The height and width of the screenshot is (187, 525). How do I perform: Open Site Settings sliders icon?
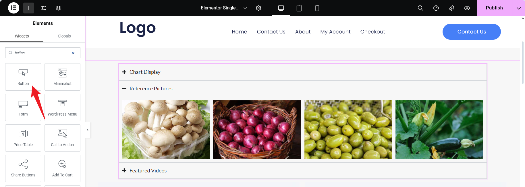coord(44,8)
